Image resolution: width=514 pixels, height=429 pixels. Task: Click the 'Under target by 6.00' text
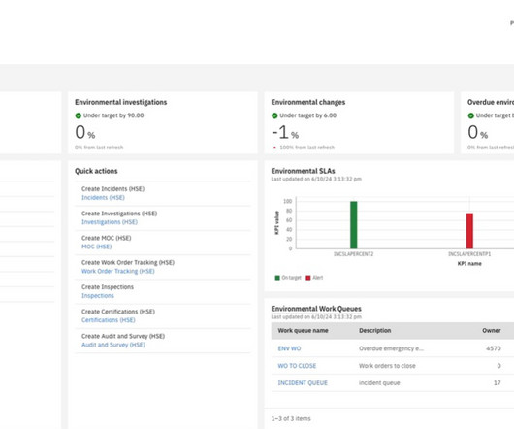coord(307,115)
